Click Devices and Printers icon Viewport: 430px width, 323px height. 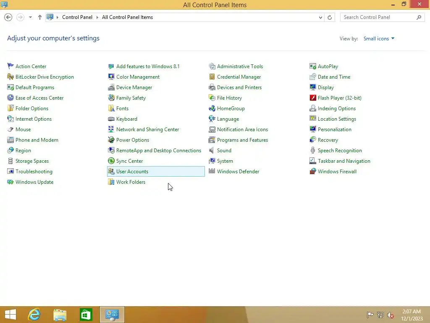point(212,87)
